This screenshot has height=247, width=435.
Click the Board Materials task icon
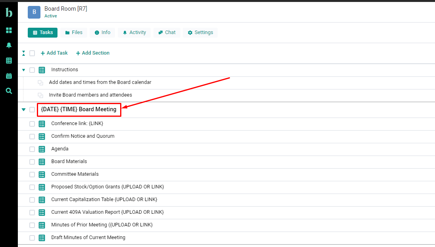pos(42,162)
